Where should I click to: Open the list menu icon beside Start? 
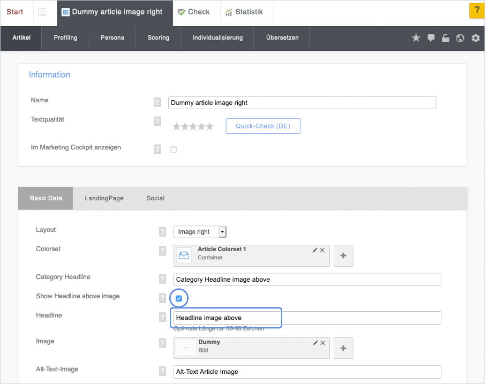coord(42,12)
